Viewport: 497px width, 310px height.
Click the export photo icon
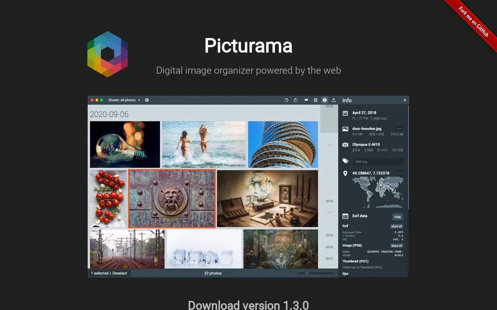click(334, 100)
